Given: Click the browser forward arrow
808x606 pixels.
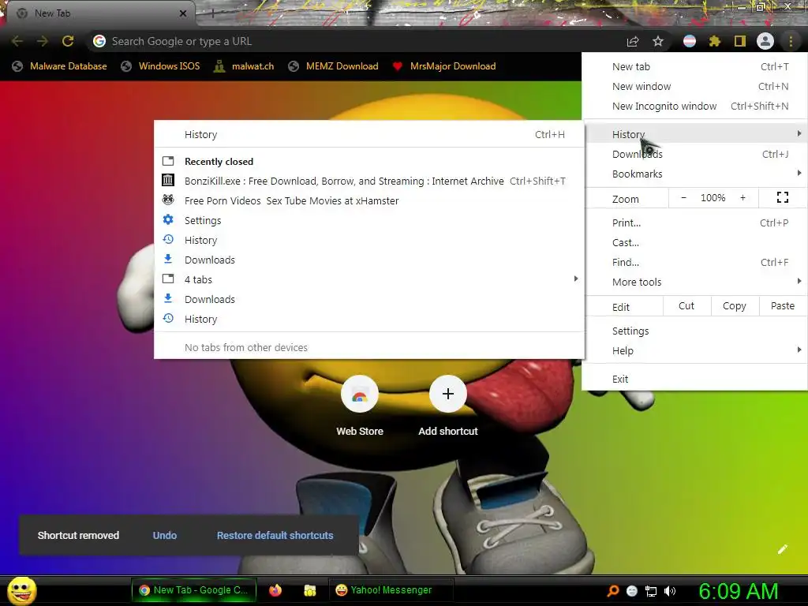Looking at the screenshot, I should point(43,41).
